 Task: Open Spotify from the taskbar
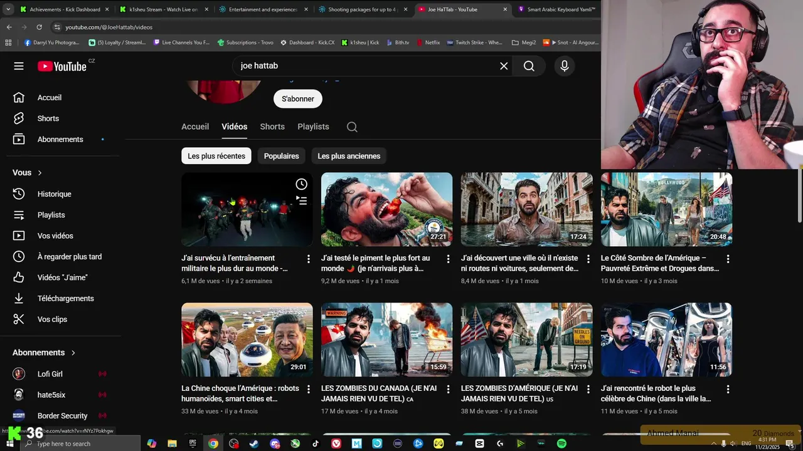[x=561, y=443]
